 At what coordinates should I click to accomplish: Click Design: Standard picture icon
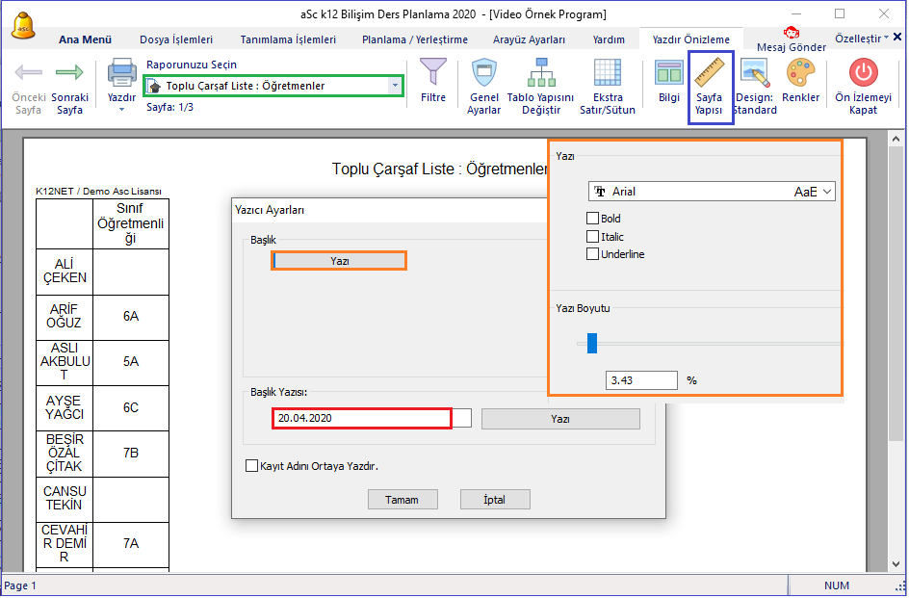pyautogui.click(x=755, y=72)
